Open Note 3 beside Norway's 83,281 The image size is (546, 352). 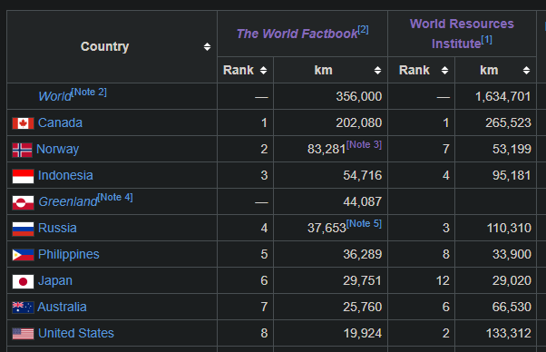click(364, 145)
